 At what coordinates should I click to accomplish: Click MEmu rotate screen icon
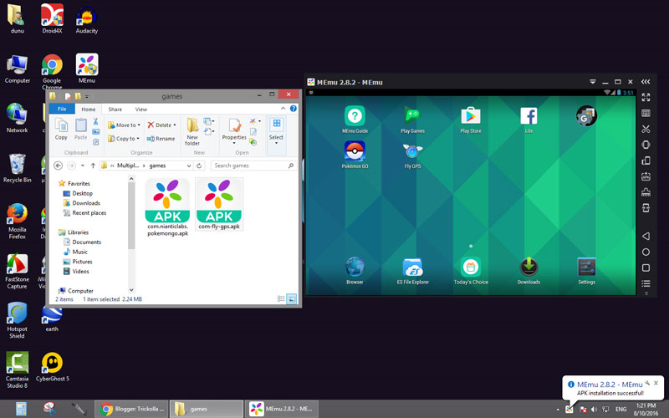coord(646,161)
